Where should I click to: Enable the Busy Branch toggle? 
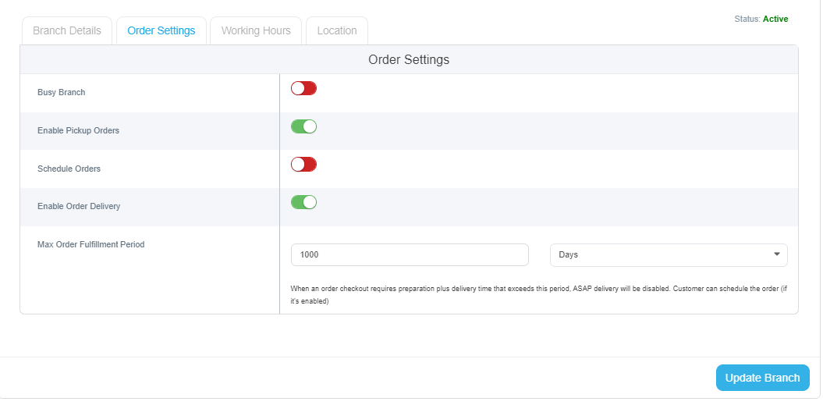(x=304, y=88)
